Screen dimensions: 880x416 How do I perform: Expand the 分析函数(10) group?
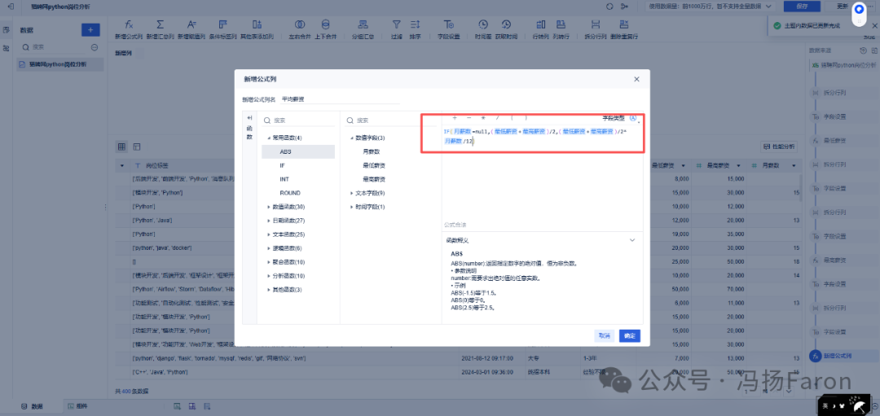pyautogui.click(x=269, y=276)
